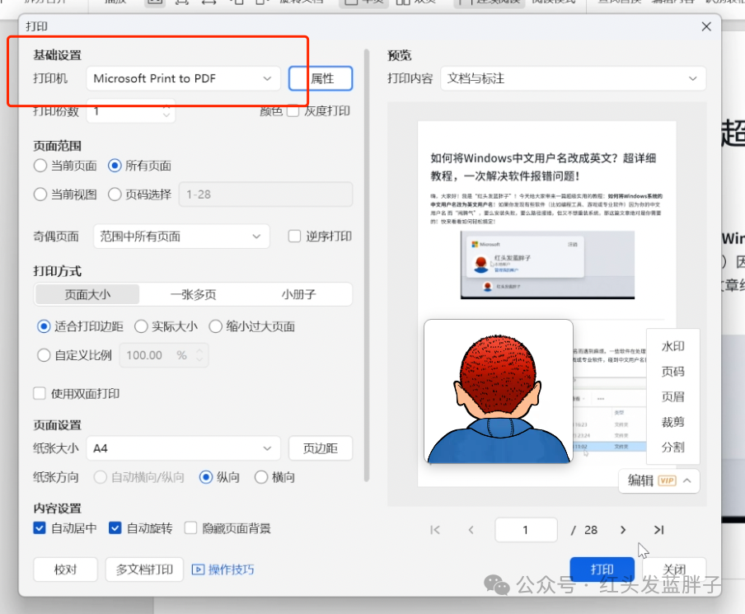Check the 逆序打印 option
This screenshot has height=614, width=745.
pyautogui.click(x=294, y=237)
